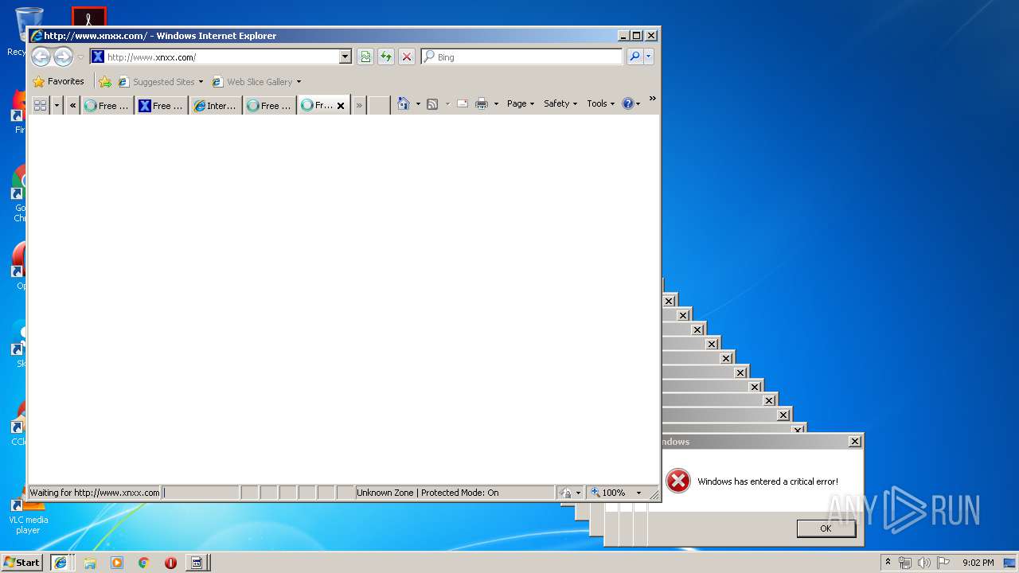Click the Home icon in command bar
1019x573 pixels.
tap(404, 103)
